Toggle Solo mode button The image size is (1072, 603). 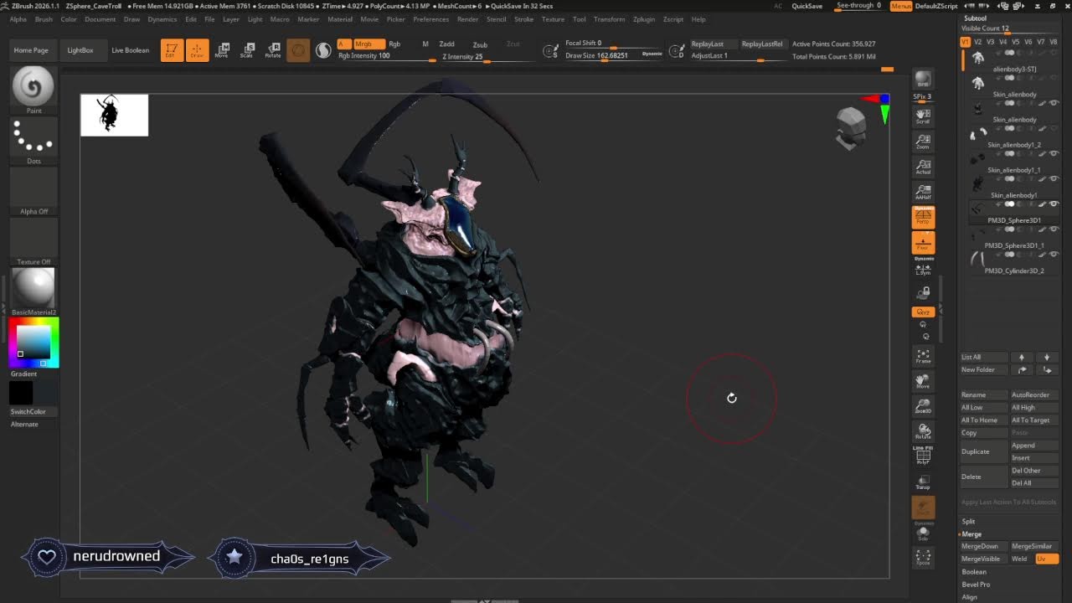pos(923,533)
